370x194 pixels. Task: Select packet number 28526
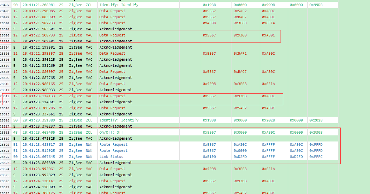click(5, 181)
